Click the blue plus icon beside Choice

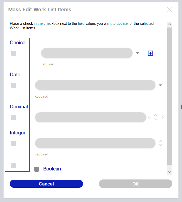(x=150, y=53)
